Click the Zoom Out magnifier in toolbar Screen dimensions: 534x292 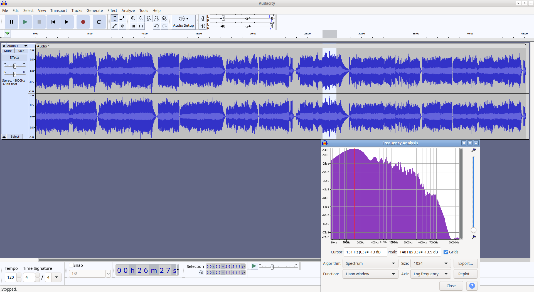tap(141, 18)
